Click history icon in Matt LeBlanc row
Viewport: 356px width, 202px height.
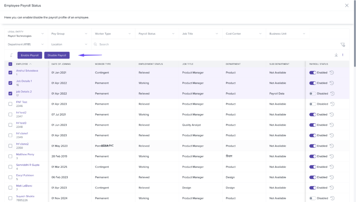(332, 188)
